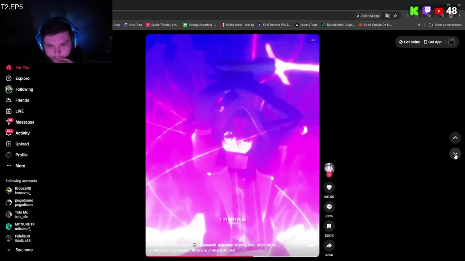Like the video with heart icon

tap(329, 187)
